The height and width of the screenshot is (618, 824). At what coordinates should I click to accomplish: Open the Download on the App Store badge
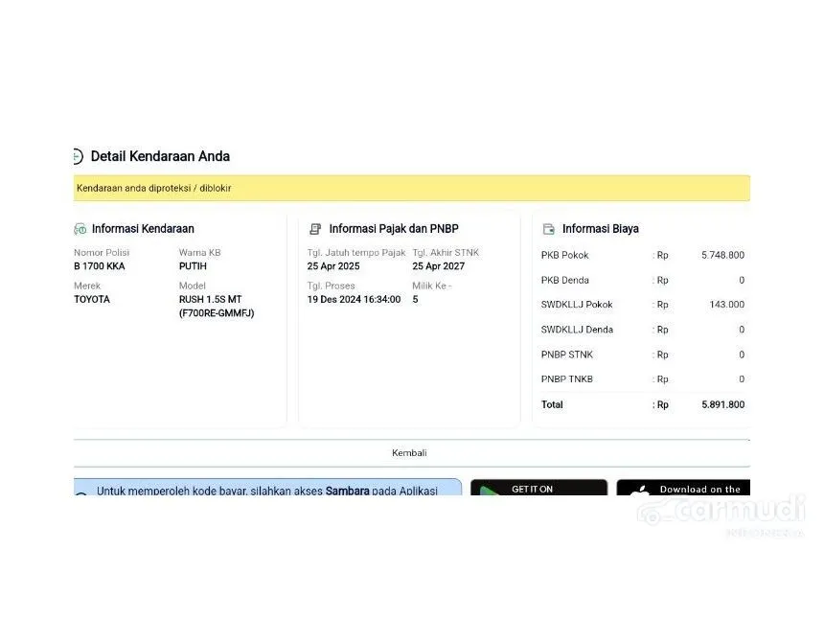pos(683,489)
